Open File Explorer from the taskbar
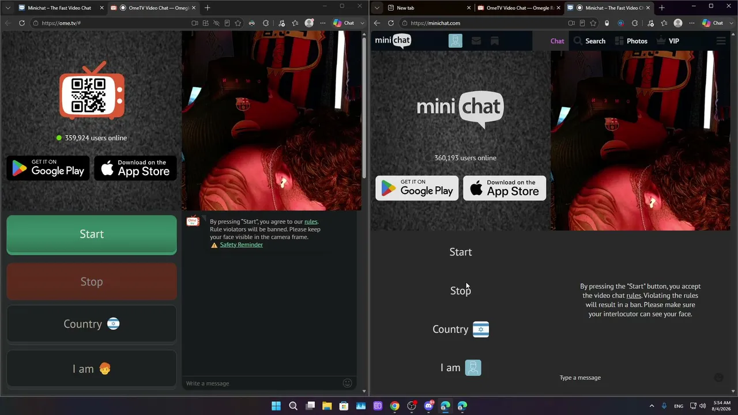This screenshot has height=415, width=738. point(327,406)
